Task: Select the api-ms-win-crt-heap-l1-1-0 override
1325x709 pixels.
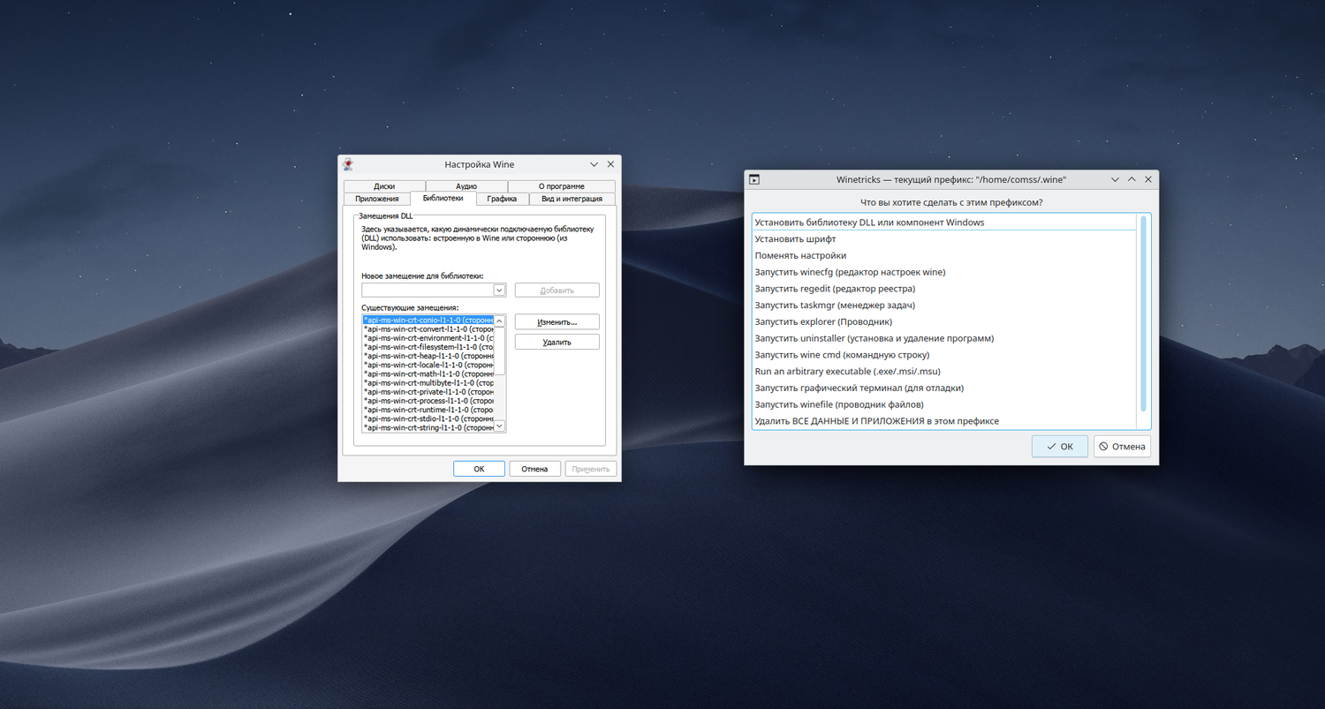Action: coord(428,356)
